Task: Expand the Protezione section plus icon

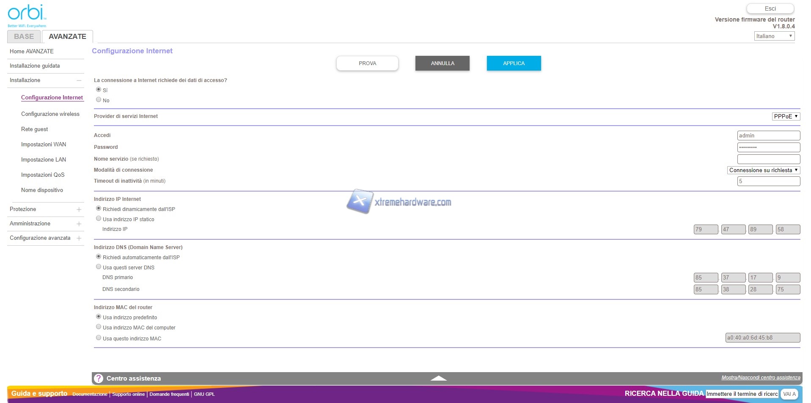Action: 79,209
